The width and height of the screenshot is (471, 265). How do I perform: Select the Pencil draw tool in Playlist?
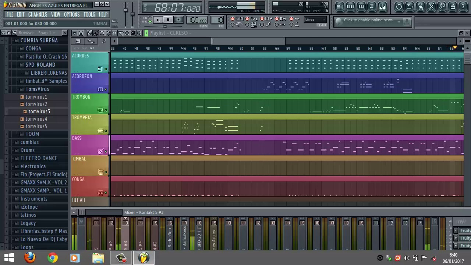pyautogui.click(x=89, y=33)
